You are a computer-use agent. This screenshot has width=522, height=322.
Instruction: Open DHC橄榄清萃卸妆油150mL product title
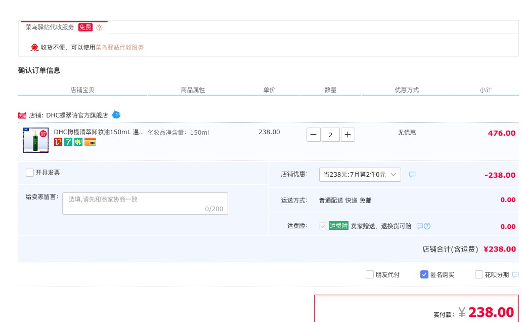click(99, 132)
